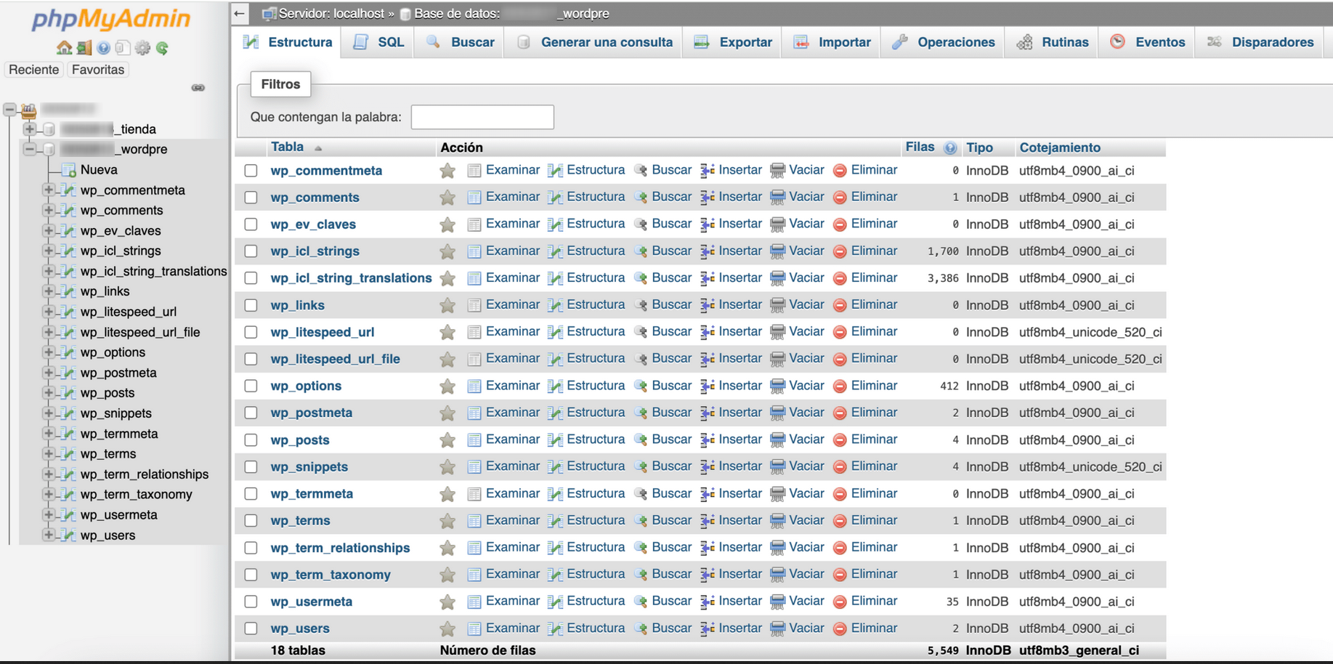
Task: Open the phpMyAdmin documentation help icon
Action: click(x=104, y=48)
